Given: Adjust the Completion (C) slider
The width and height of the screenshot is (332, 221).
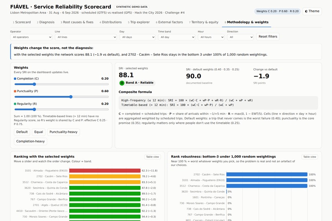Looking at the screenshot, I should (x=61, y=84).
